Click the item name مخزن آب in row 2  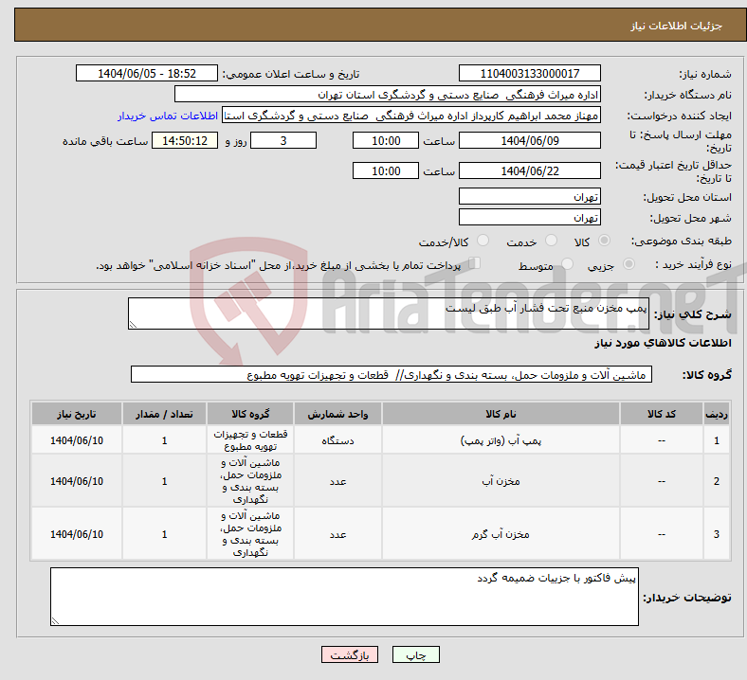501,481
